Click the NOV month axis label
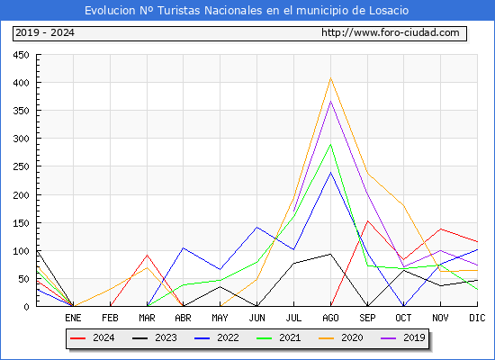The height and width of the screenshot is (360, 495). [440, 318]
